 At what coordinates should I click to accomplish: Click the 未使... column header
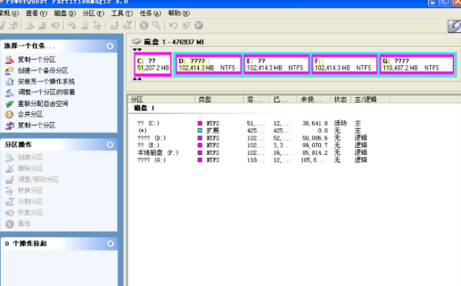[313, 100]
